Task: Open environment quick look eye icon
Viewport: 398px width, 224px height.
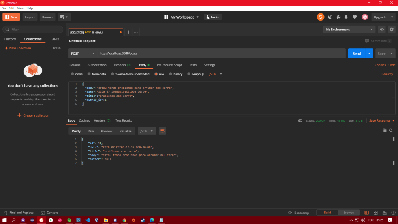Action: click(x=382, y=30)
